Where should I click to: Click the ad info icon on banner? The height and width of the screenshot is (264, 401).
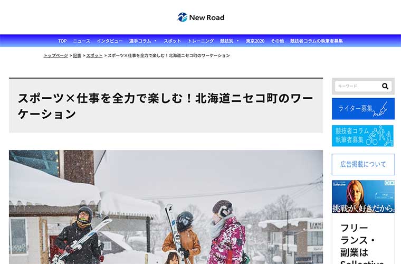click(387, 183)
